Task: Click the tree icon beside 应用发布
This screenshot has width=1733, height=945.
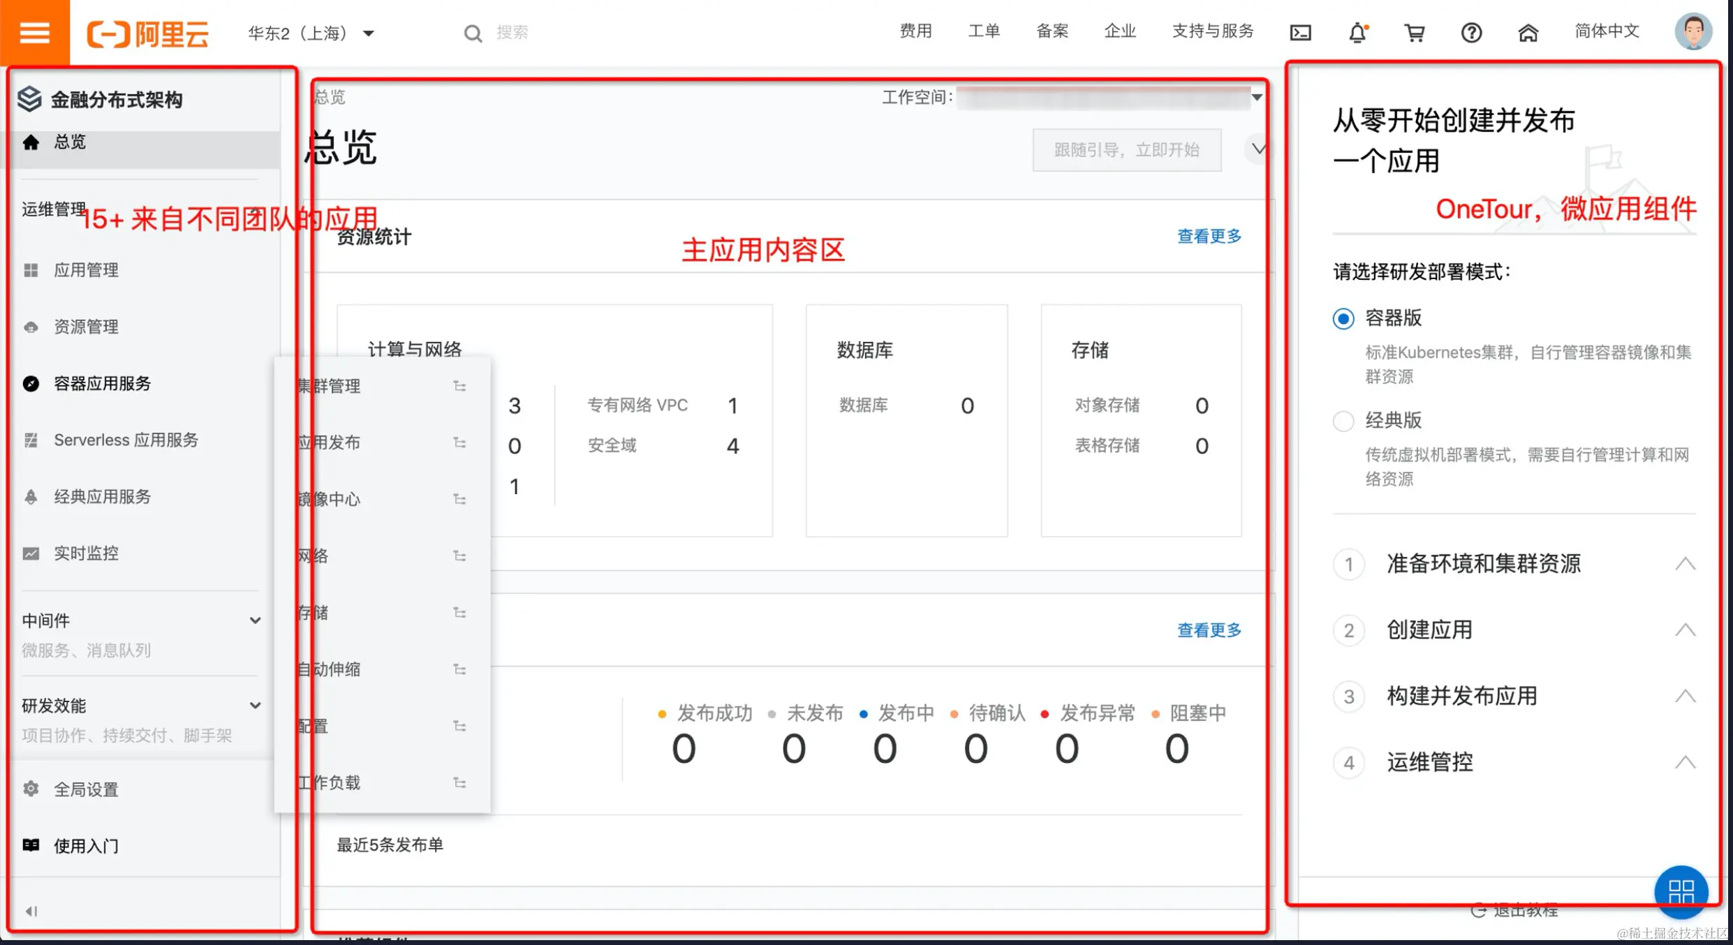Action: (x=459, y=442)
